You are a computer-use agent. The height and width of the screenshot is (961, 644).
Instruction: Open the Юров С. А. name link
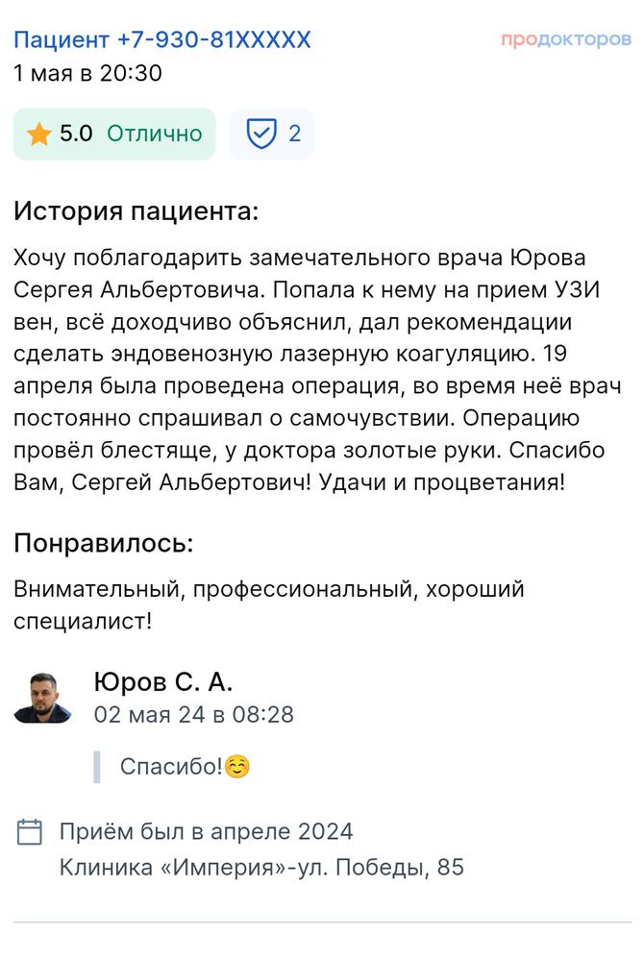(x=163, y=682)
